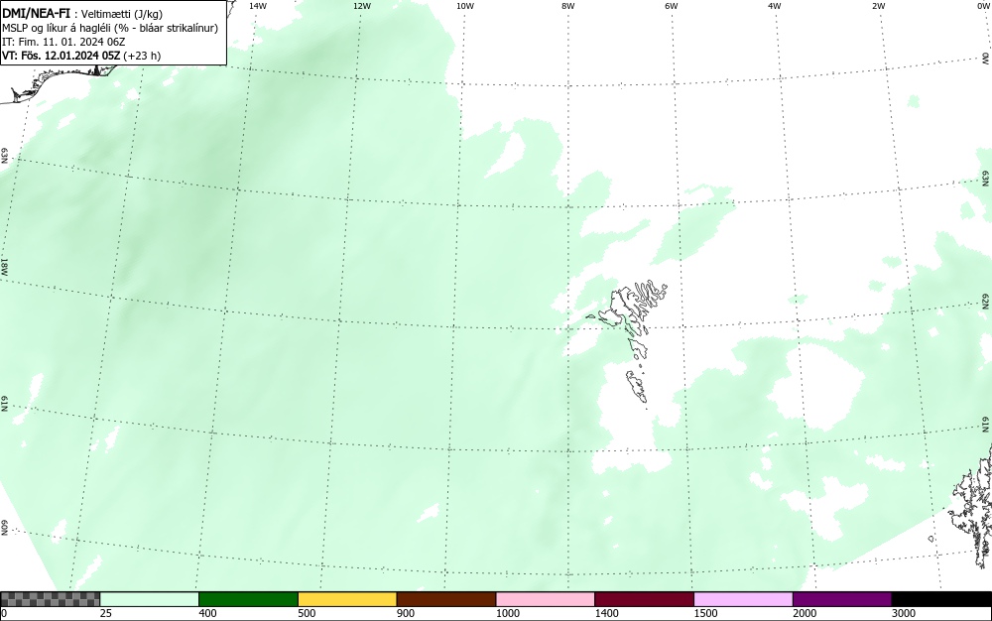
Task: Click the dark purple 2000–3000 legend swatch
Action: point(842,599)
